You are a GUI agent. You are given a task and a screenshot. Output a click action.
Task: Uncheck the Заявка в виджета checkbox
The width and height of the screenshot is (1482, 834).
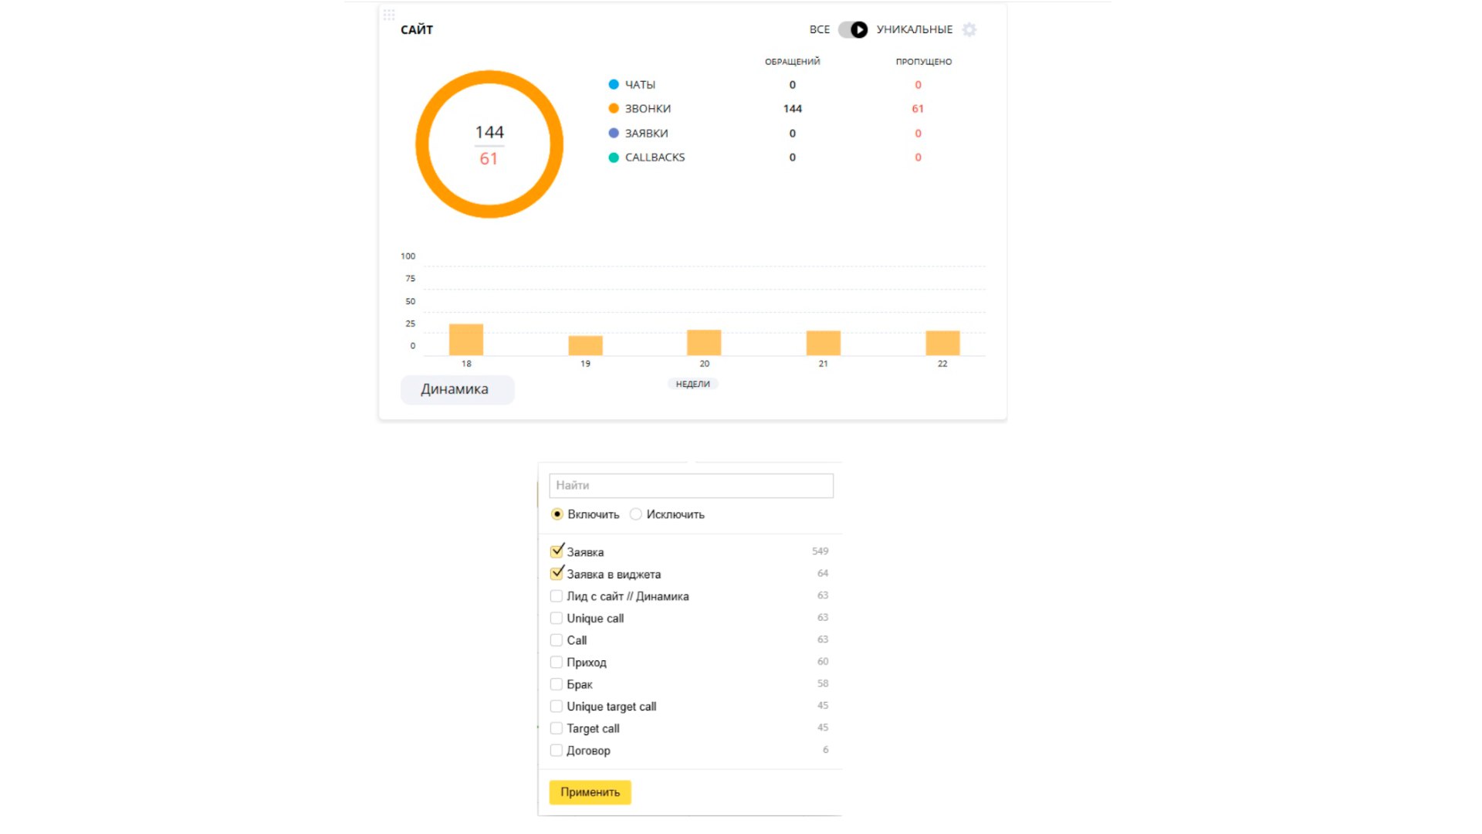pyautogui.click(x=557, y=574)
